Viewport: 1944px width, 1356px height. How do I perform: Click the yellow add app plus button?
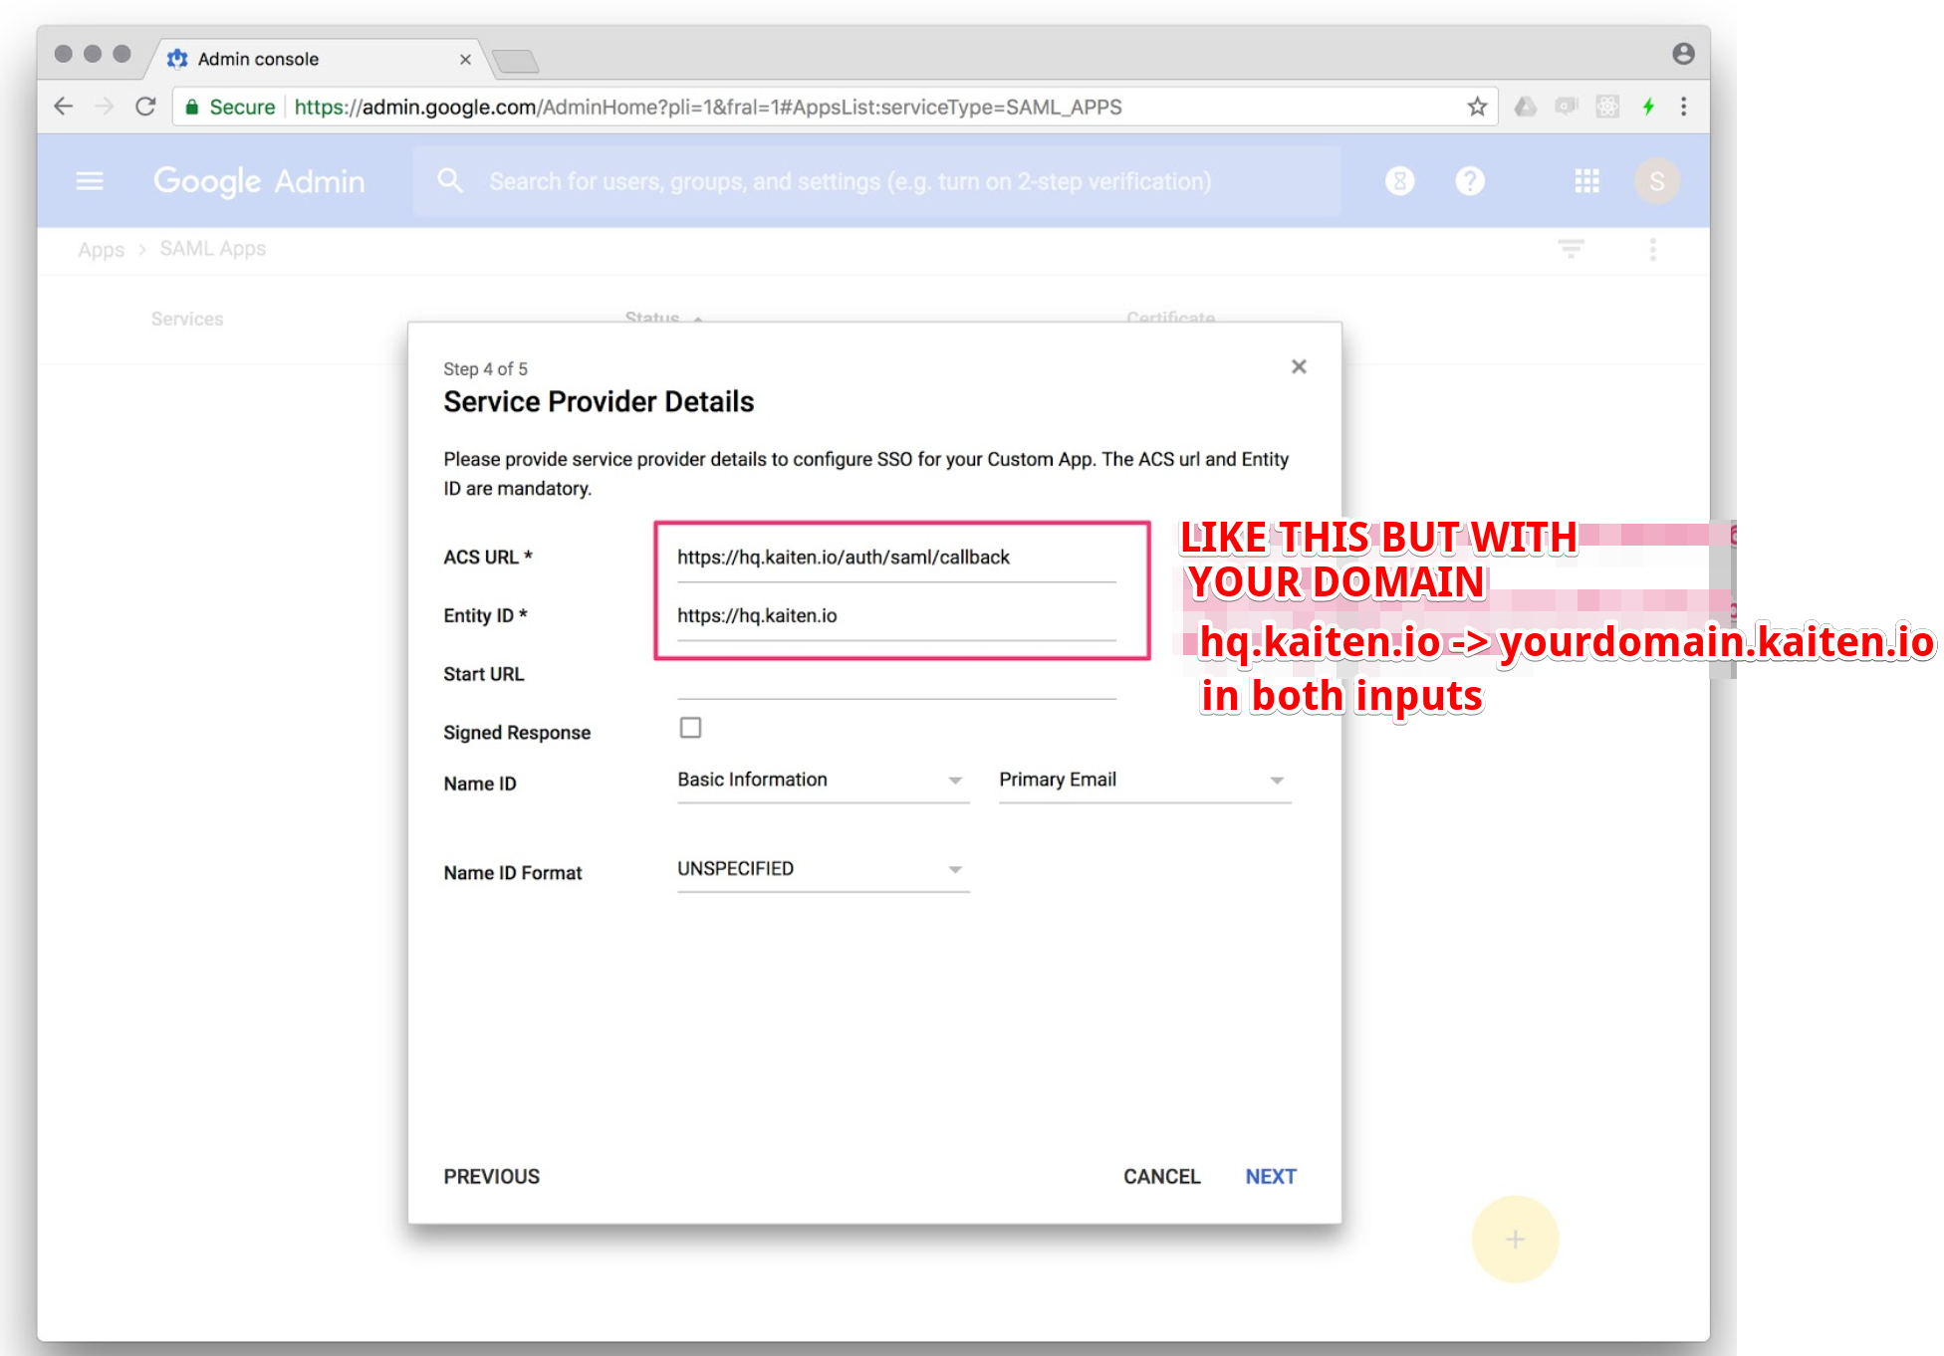tap(1515, 1240)
